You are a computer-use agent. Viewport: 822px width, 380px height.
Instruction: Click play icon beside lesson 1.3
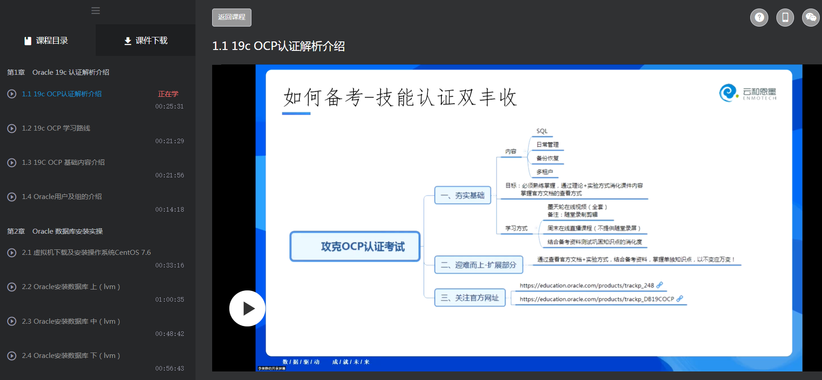[12, 163]
